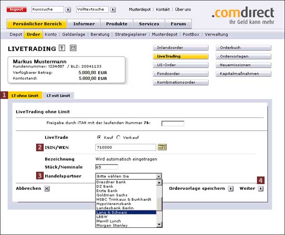Switch to the LT mit Limit tab
The height and width of the screenshot is (235, 285).
[58, 96]
